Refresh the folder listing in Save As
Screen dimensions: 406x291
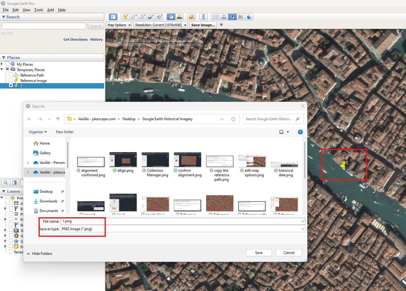[233, 119]
